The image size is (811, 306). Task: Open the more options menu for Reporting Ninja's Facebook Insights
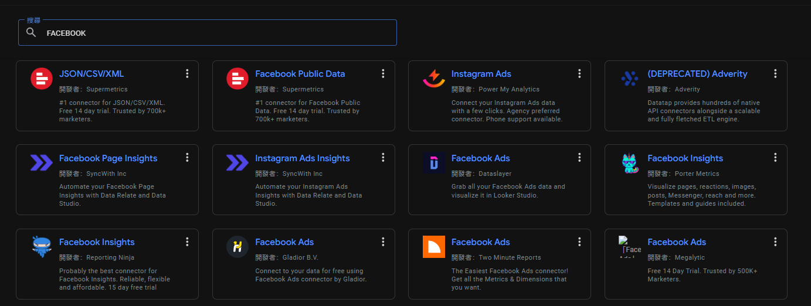pyautogui.click(x=187, y=242)
